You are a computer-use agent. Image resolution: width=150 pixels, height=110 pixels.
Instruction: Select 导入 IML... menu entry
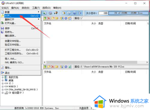[x=21, y=59]
